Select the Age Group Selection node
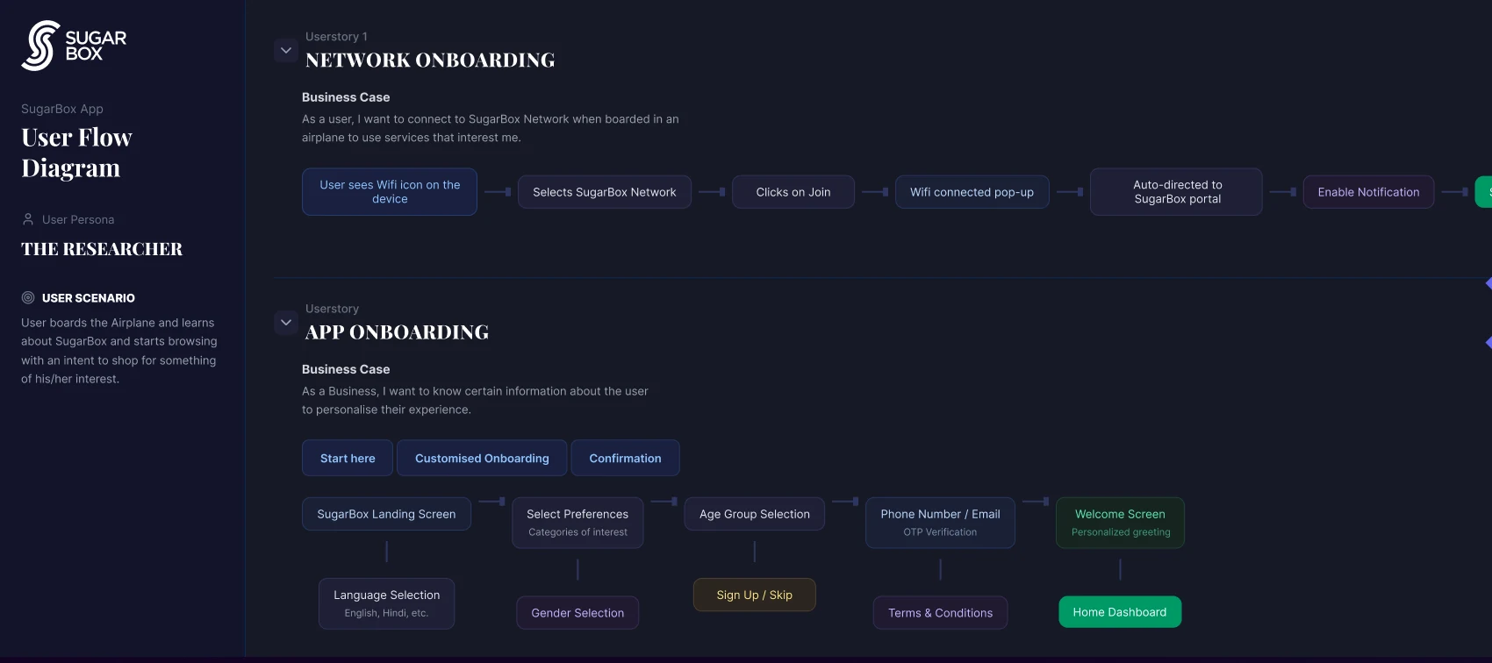 coord(755,514)
